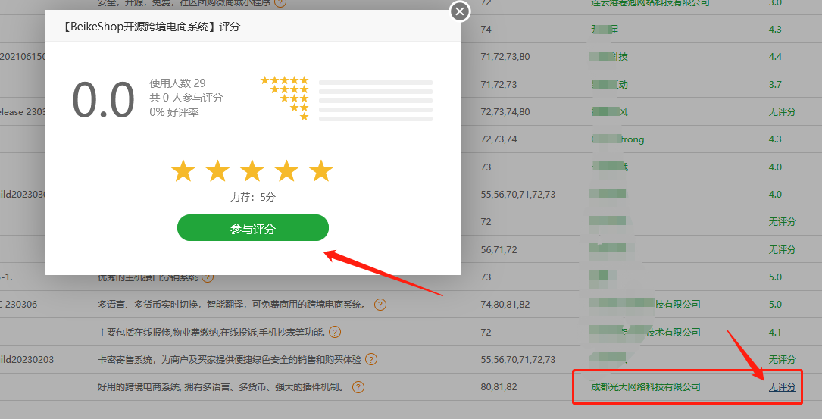Viewport: 822px width, 419px height.
Task: Open help icon beside 多语言、多货币实时切换 description
Action: pyautogui.click(x=380, y=304)
